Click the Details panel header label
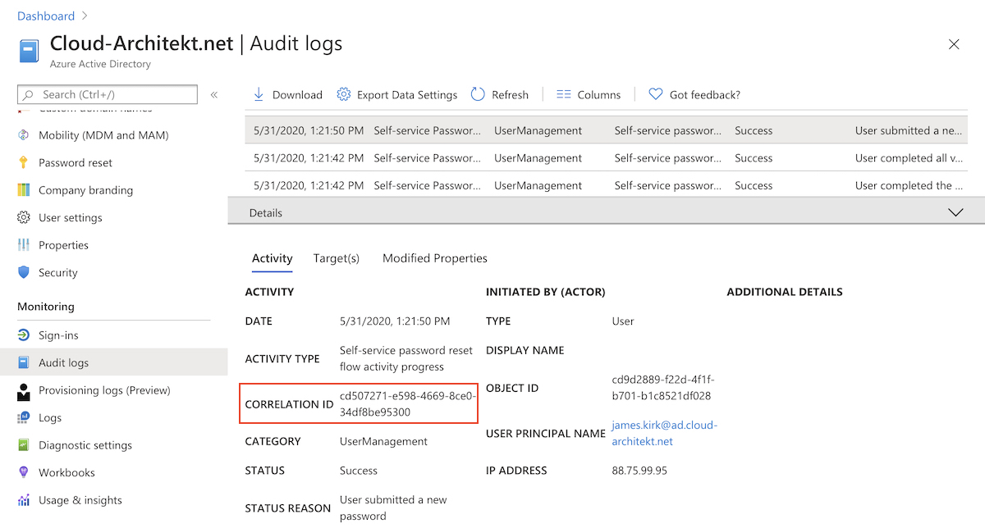The height and width of the screenshot is (528, 985). click(x=266, y=212)
